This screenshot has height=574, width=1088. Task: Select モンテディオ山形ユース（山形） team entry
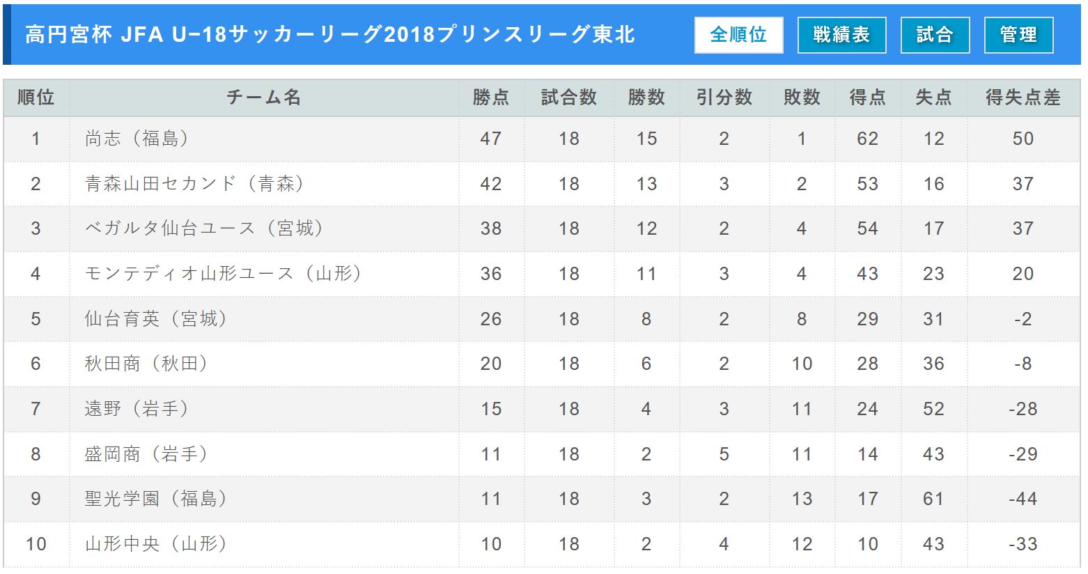pos(224,274)
